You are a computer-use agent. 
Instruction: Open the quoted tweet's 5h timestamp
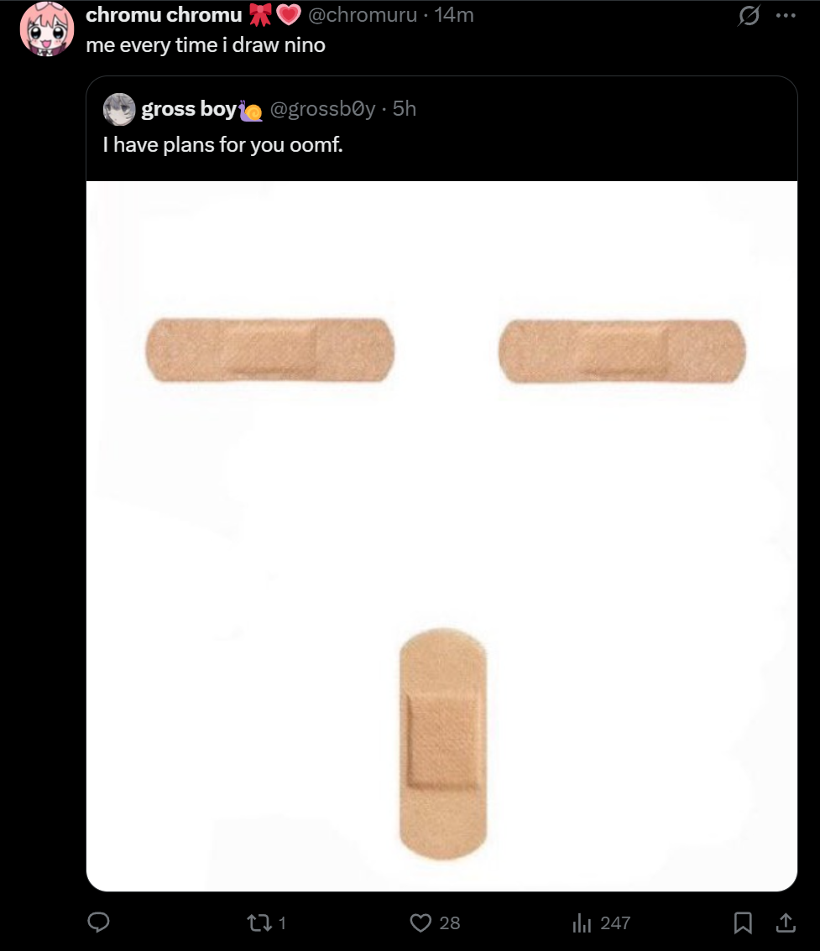(405, 108)
